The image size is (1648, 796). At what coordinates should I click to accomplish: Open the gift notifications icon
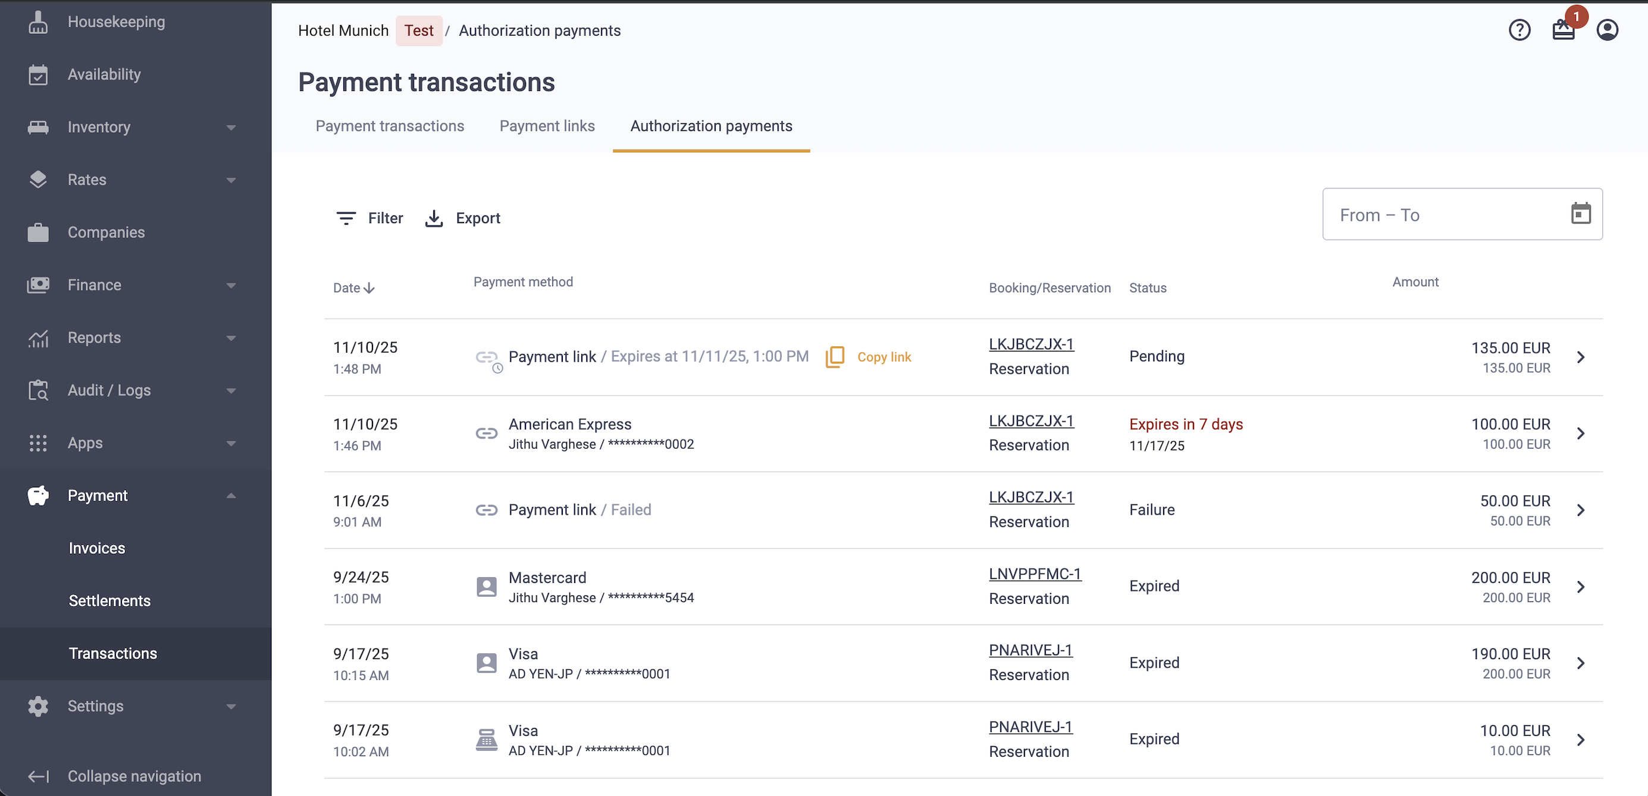1563,30
